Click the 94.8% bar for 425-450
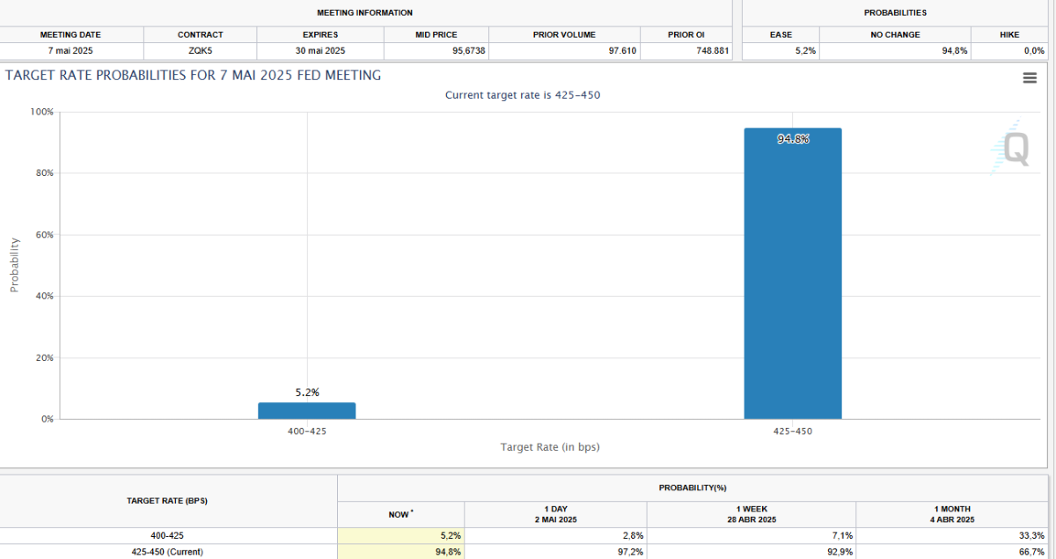 793,274
